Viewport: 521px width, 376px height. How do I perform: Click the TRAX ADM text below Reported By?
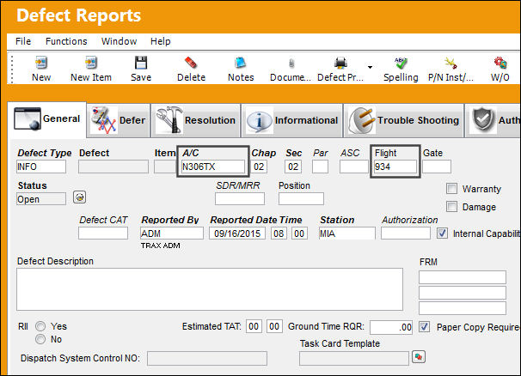(x=161, y=246)
